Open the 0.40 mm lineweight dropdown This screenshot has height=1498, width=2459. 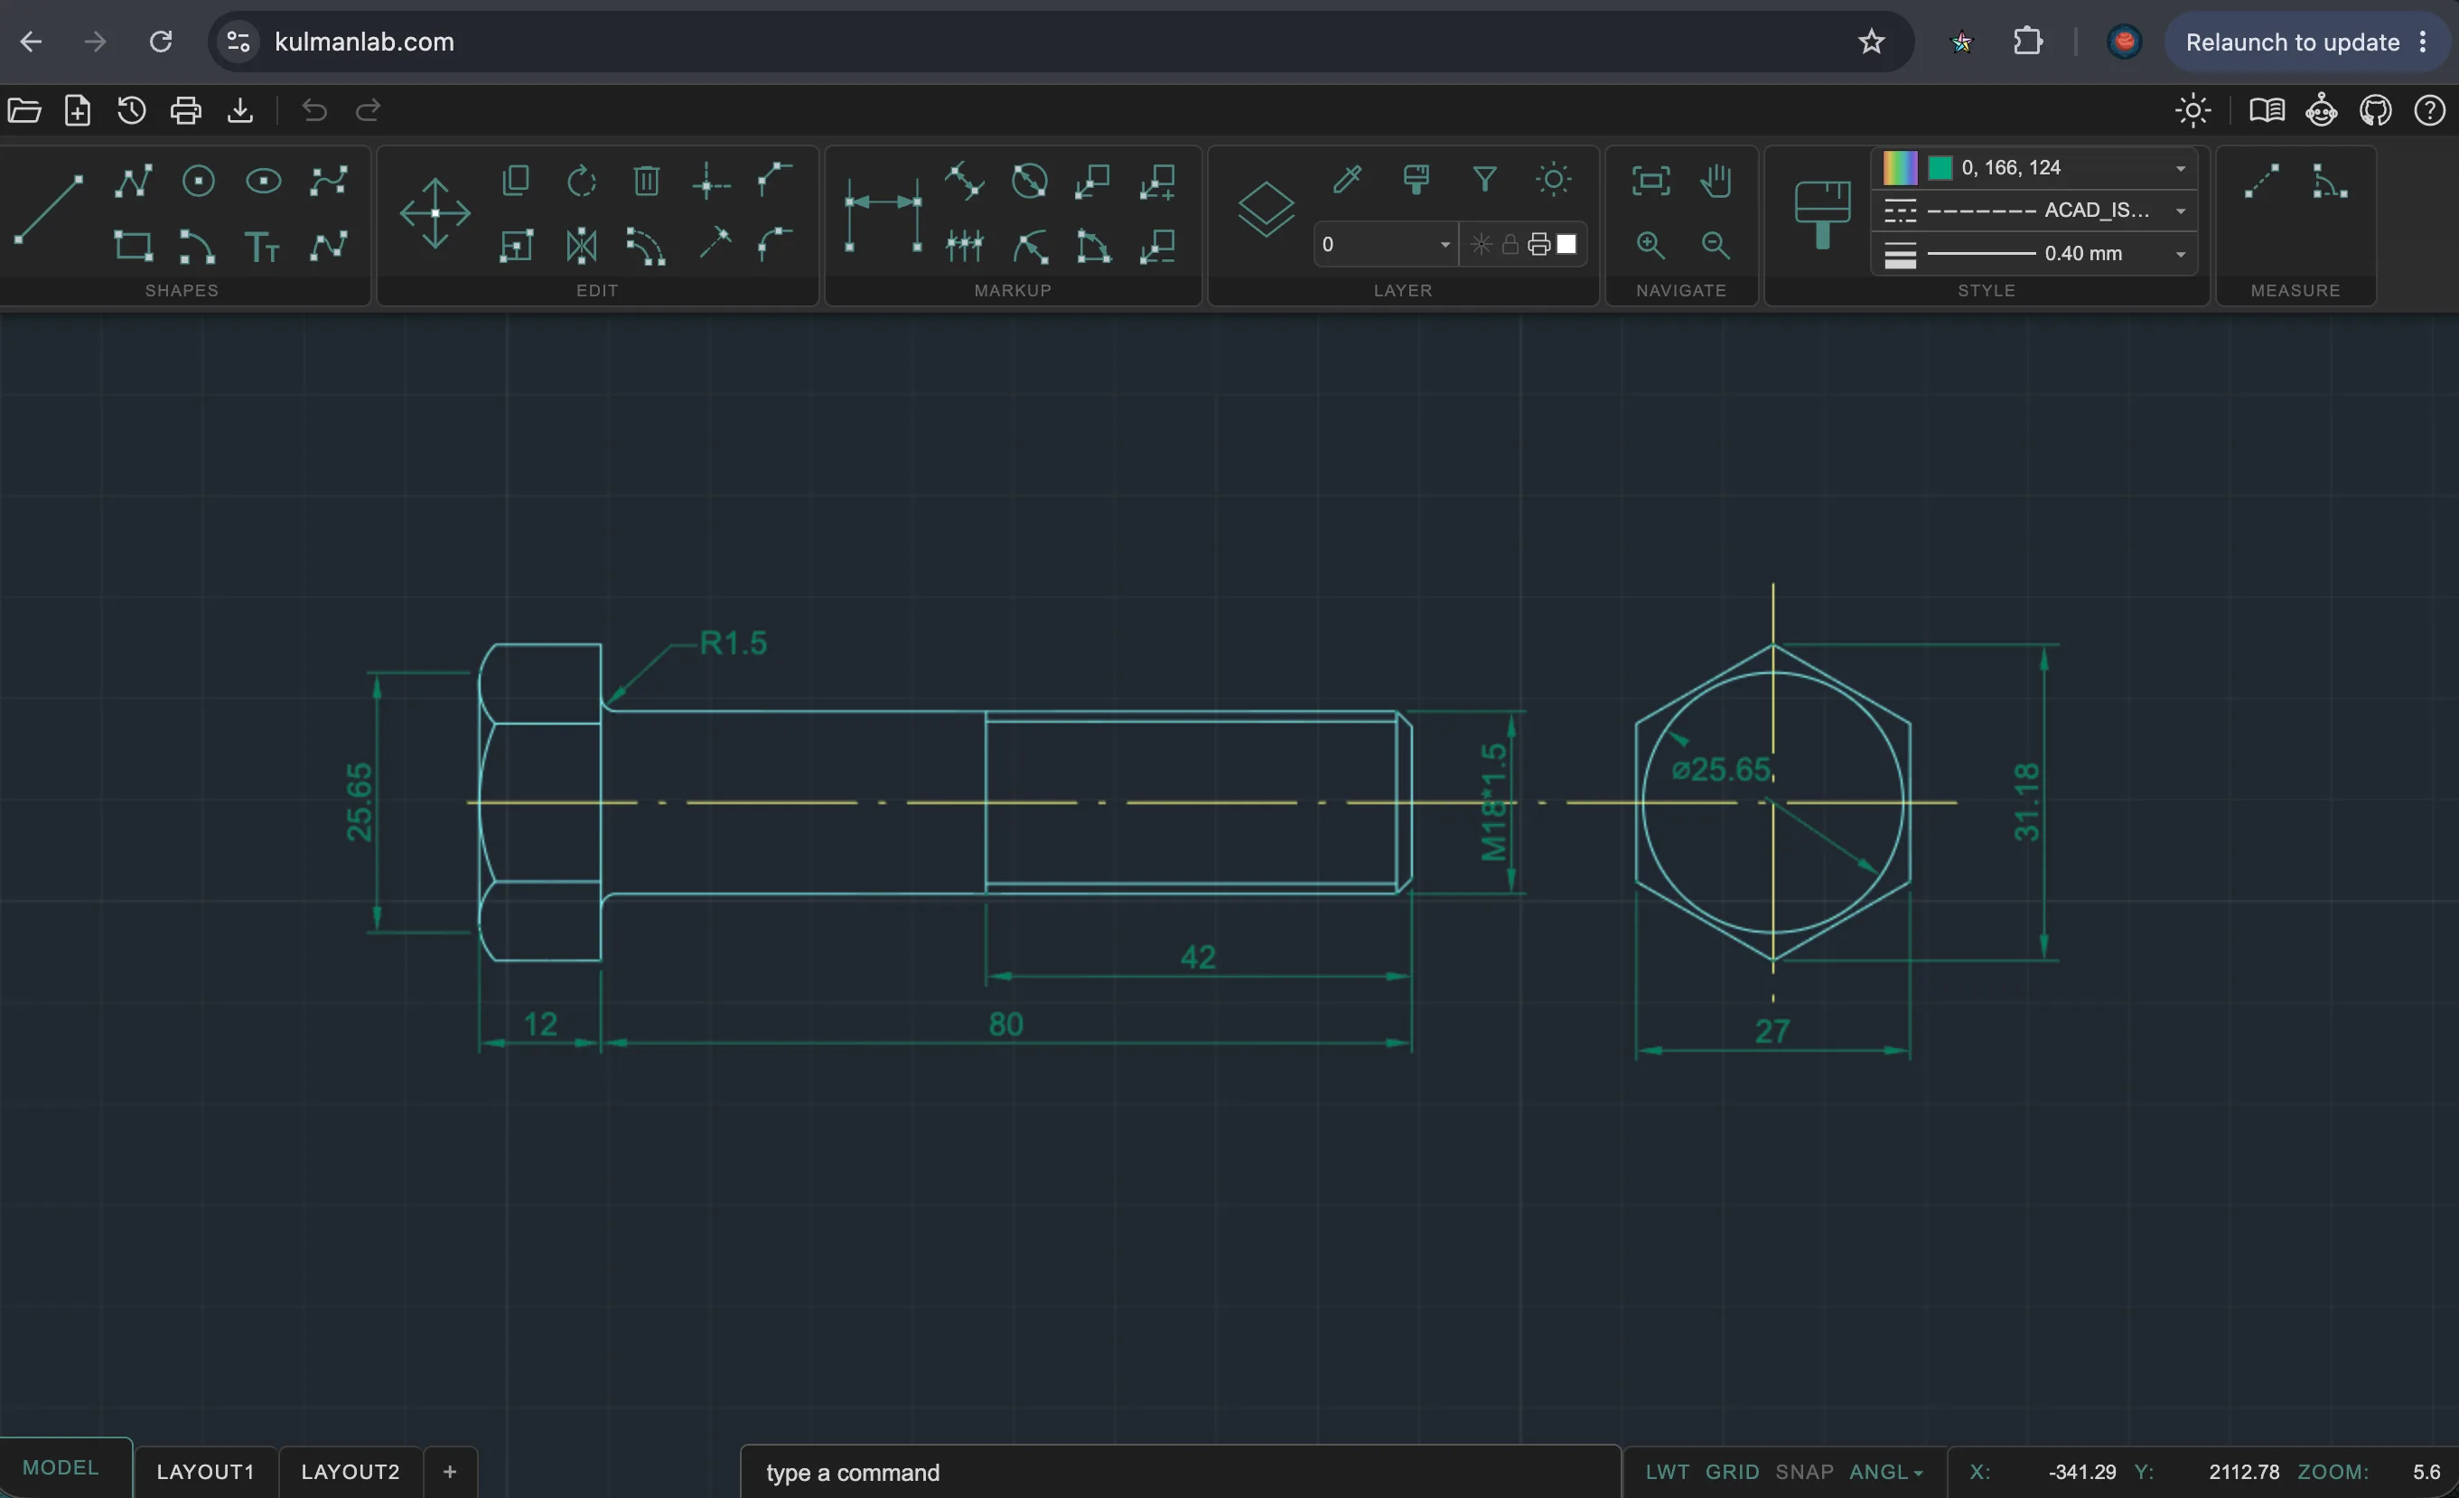click(2034, 254)
